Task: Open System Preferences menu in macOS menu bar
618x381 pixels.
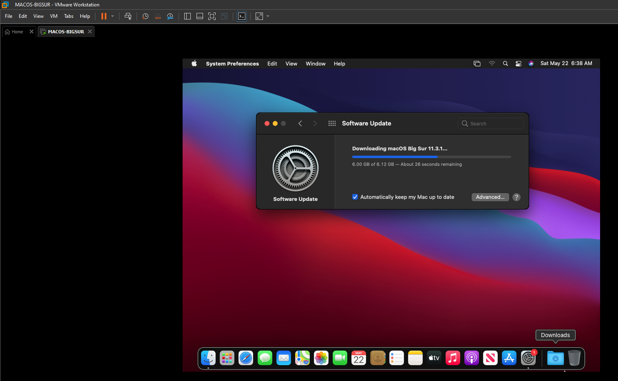Action: pos(232,64)
